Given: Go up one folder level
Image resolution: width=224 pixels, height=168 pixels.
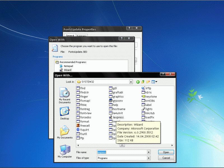Looking at the screenshot, I should pos(143,82).
